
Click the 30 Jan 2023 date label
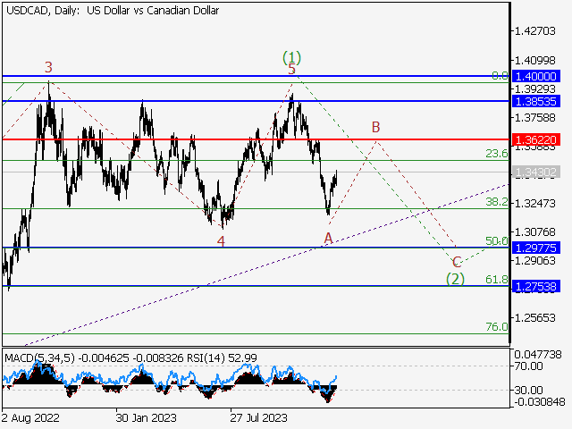click(146, 417)
